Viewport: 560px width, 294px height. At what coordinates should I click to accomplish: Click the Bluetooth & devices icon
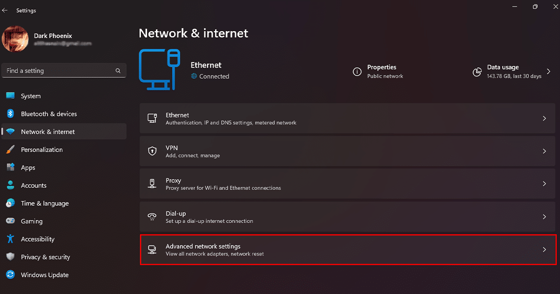11,114
